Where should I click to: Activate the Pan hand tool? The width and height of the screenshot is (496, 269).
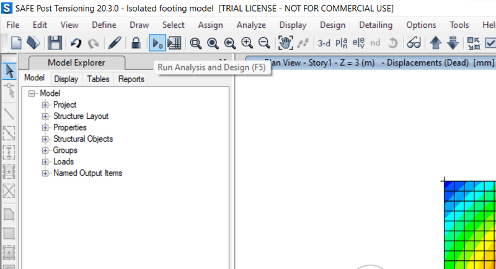pyautogui.click(x=285, y=43)
